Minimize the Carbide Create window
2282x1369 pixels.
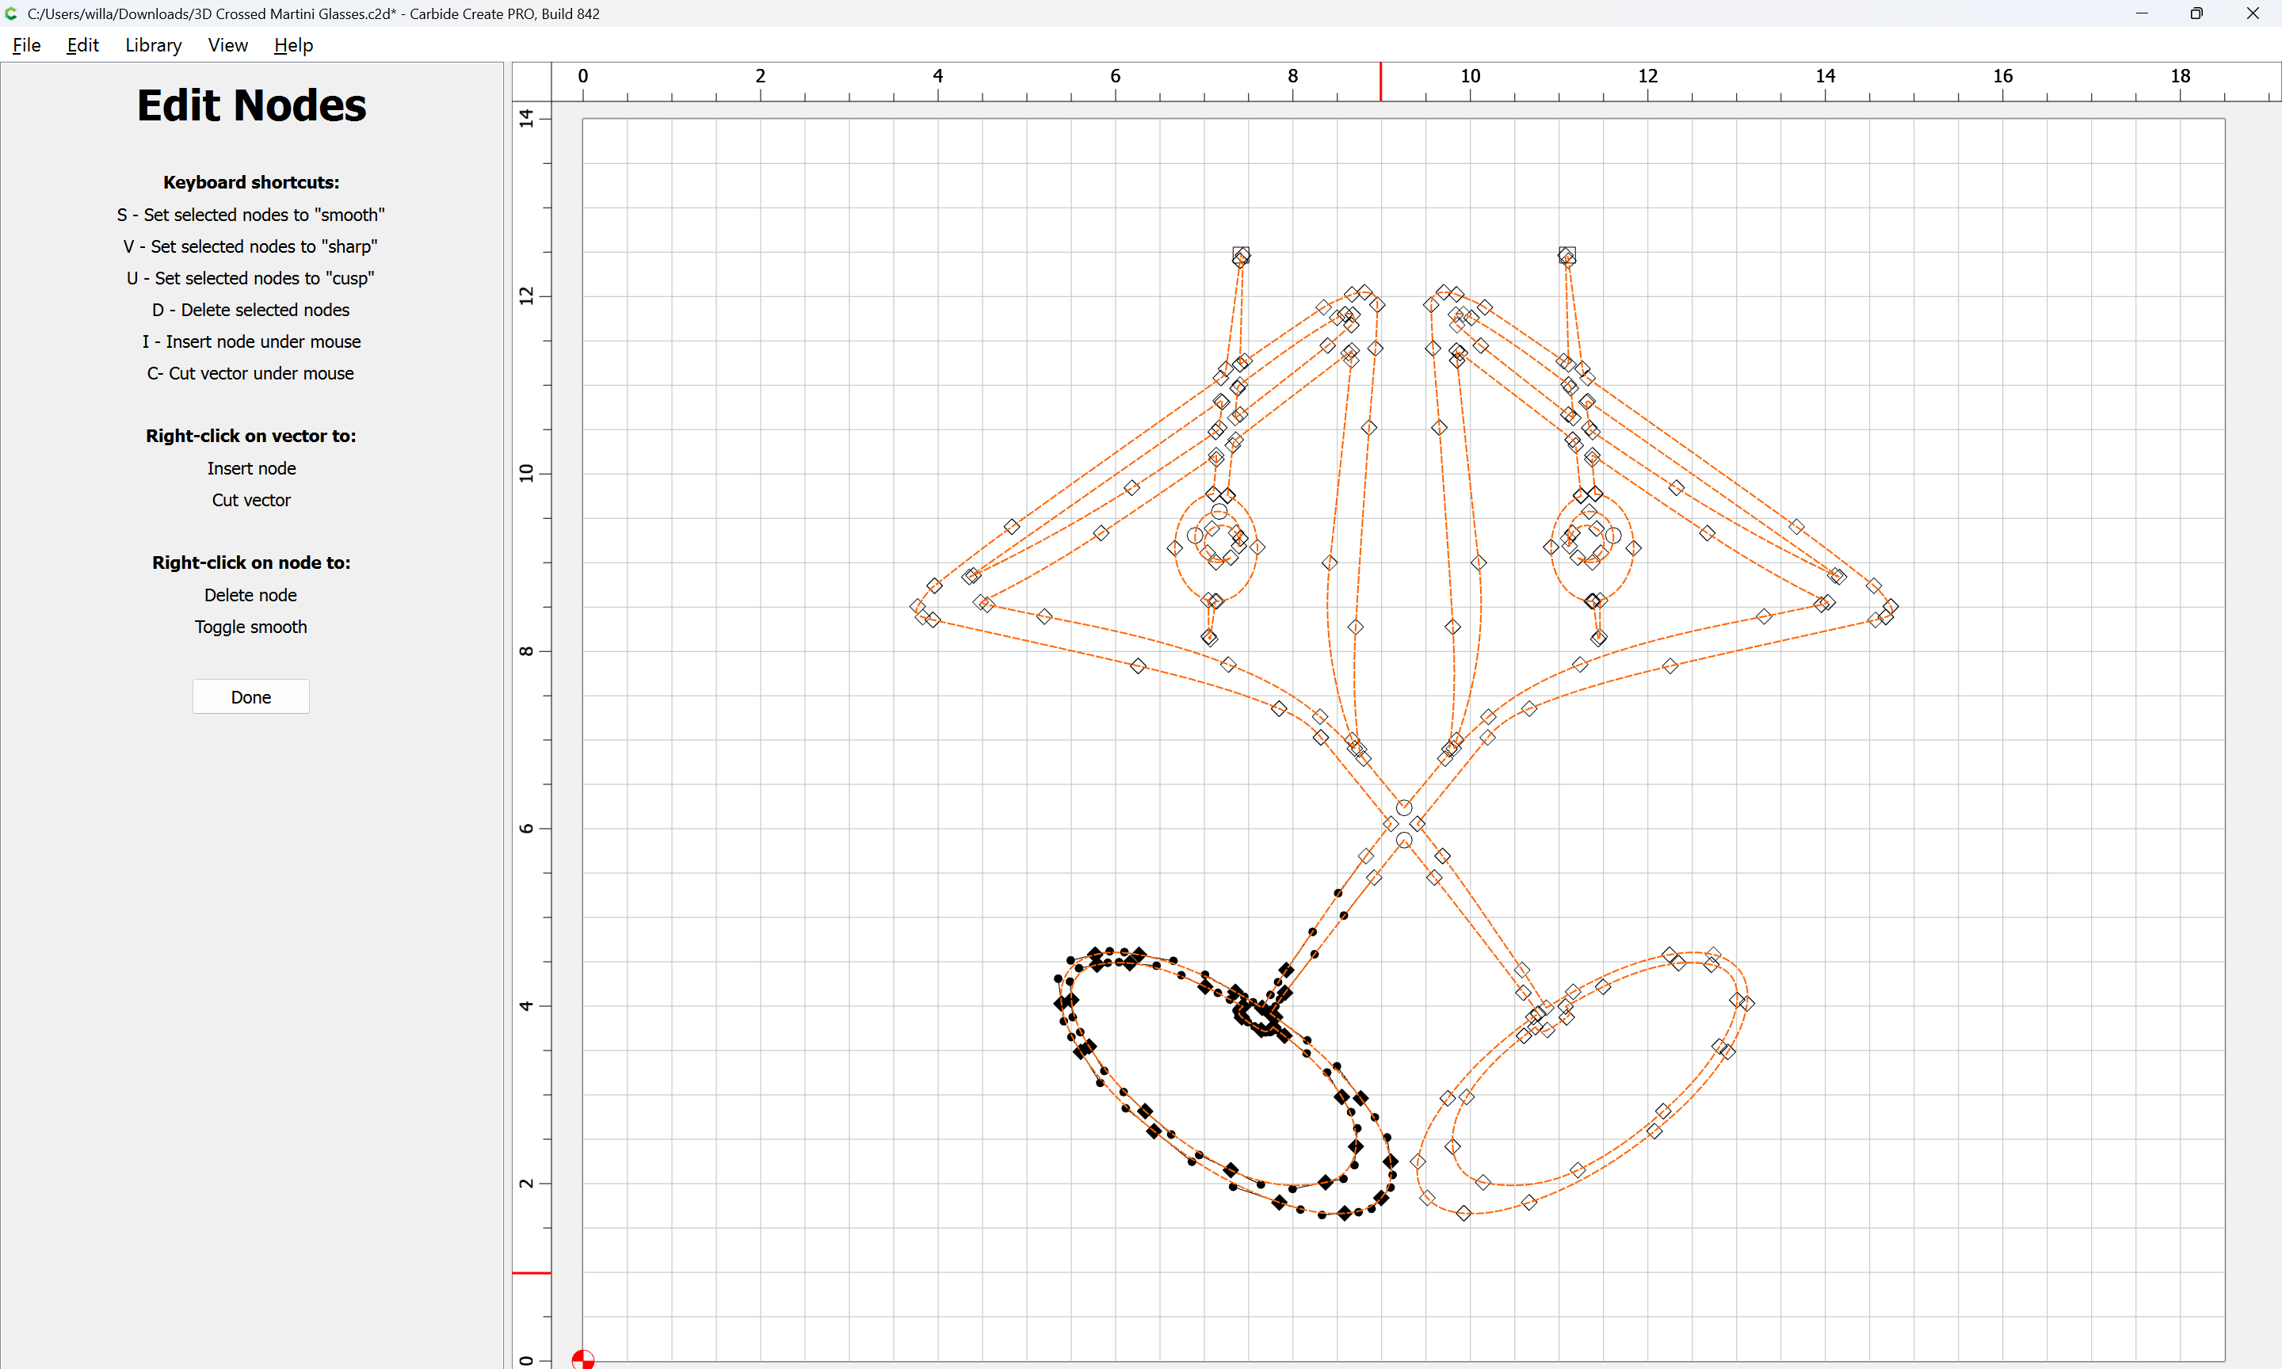click(x=2142, y=13)
